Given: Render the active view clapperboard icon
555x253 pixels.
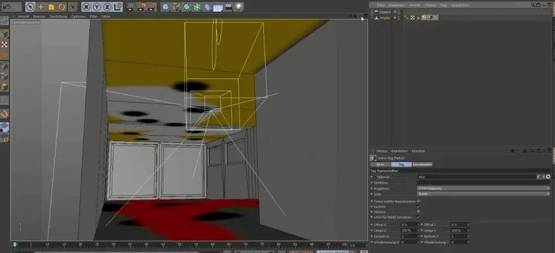Looking at the screenshot, I should click(131, 7).
